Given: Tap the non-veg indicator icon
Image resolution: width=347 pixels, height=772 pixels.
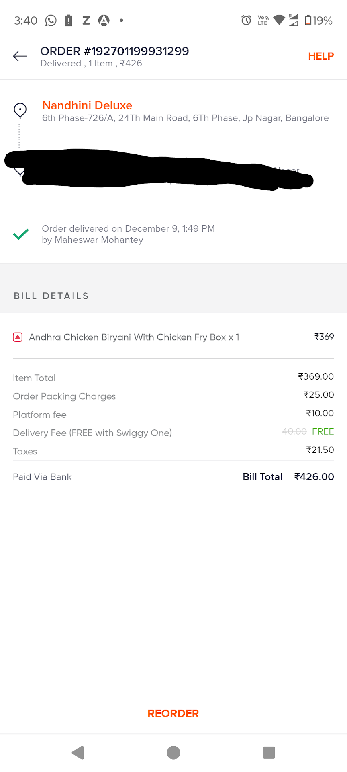Looking at the screenshot, I should [18, 337].
